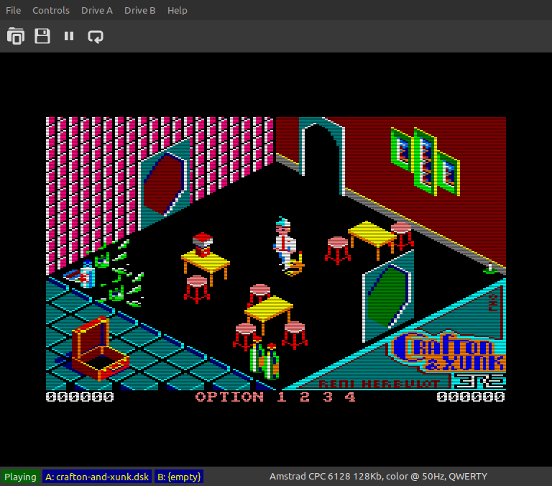Open the Controls menu
This screenshot has height=486, width=552.
[51, 10]
